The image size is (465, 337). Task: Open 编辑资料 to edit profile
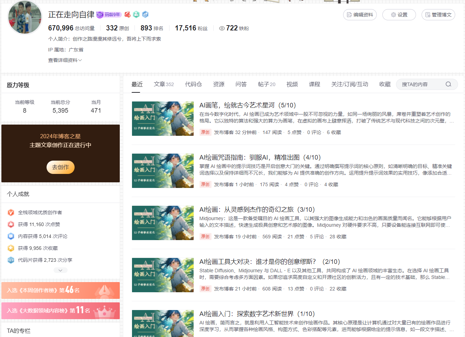[x=360, y=15]
